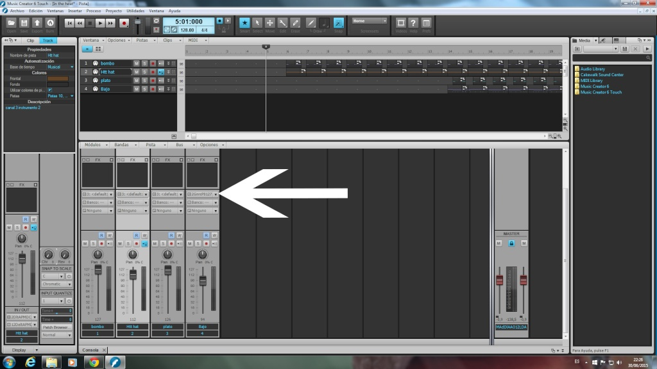The width and height of the screenshot is (657, 369).
Task: Choose the Select arrow tool
Action: click(x=257, y=23)
